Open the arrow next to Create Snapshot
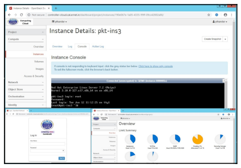The height and width of the screenshot is (168, 241). pyautogui.click(x=225, y=39)
